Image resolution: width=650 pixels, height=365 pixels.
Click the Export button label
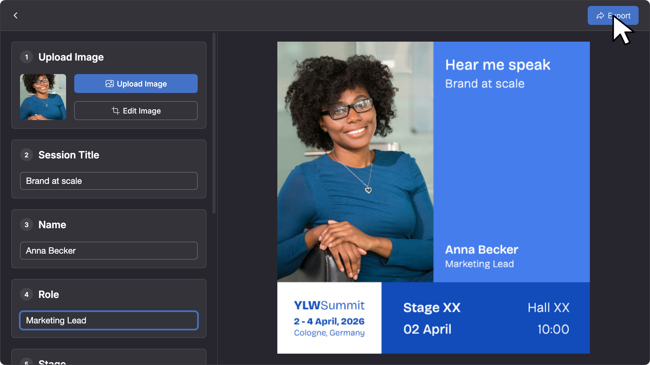click(x=619, y=16)
